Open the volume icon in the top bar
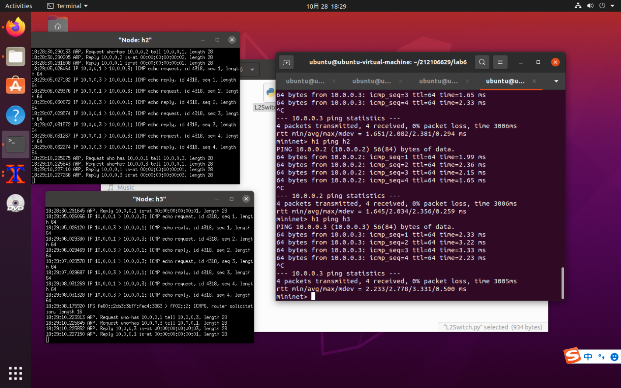 590,6
